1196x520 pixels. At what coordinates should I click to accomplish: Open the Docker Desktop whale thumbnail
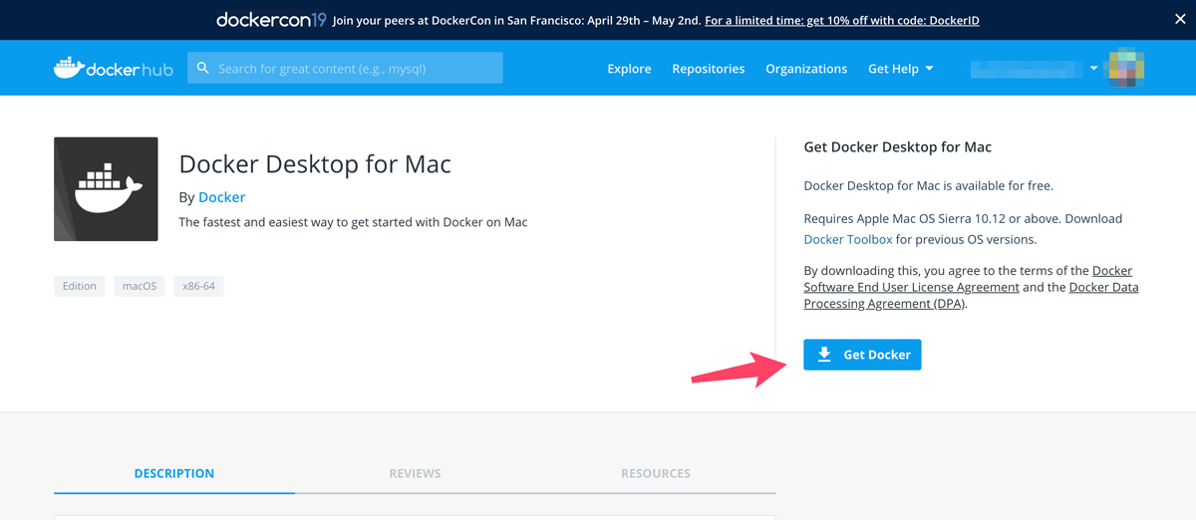pos(106,189)
